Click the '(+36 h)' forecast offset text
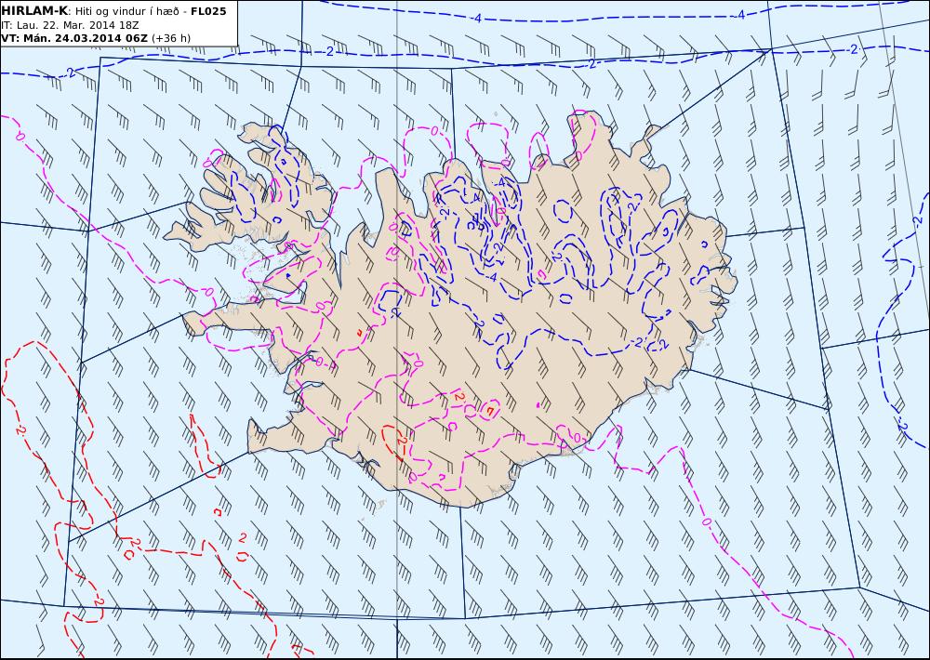The height and width of the screenshot is (660, 930). (x=171, y=38)
